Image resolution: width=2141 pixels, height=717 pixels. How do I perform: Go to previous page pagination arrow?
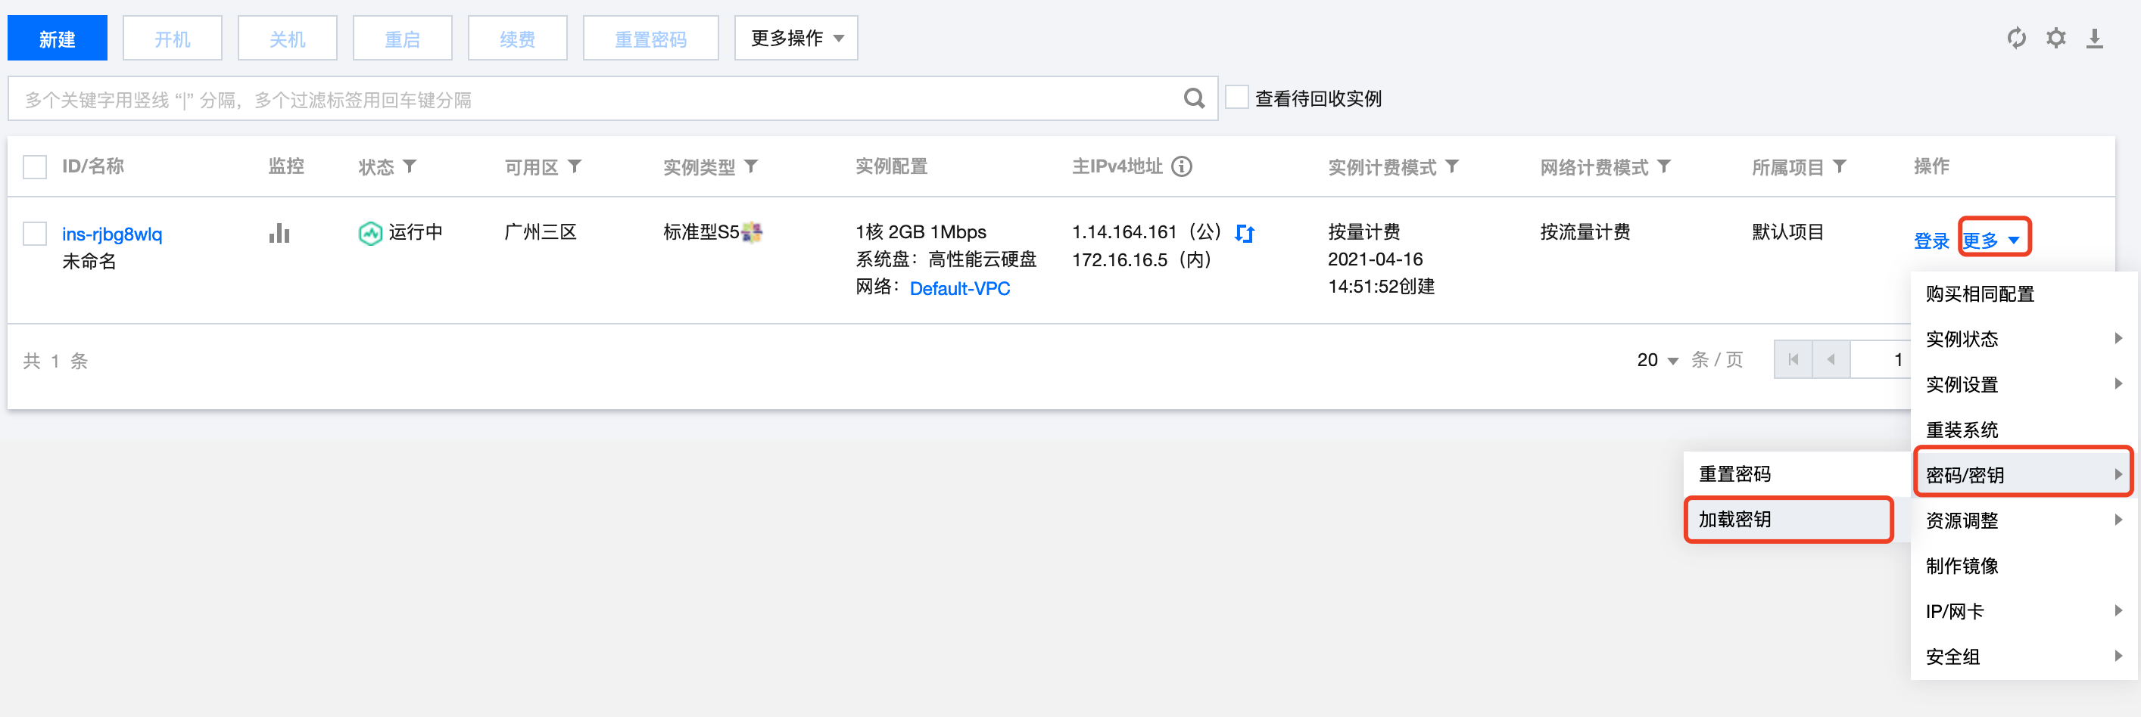pyautogui.click(x=1831, y=360)
